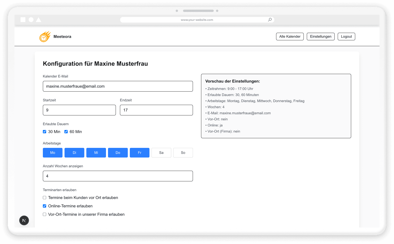Click the circle browser window icon
This screenshot has height=244, width=394.
pos(31,20)
